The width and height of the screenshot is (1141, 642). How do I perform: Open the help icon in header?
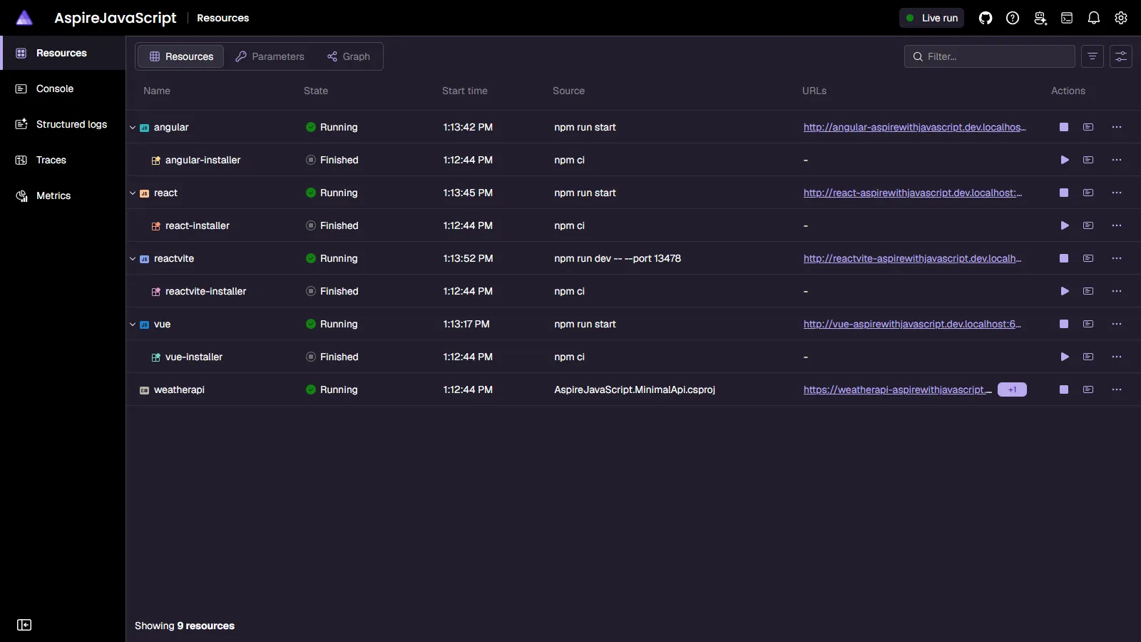(x=1013, y=18)
